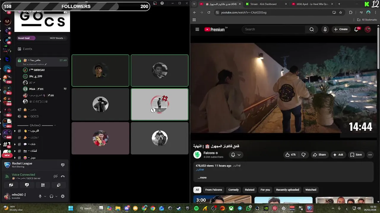The width and height of the screenshot is (380, 213).
Task: Mute the microphone for mhn260
Action: pos(40,196)
